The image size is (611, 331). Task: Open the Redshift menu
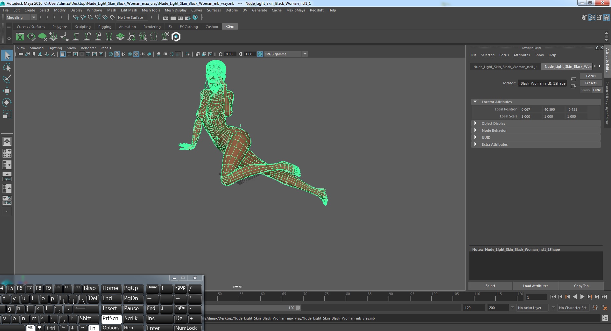[317, 10]
